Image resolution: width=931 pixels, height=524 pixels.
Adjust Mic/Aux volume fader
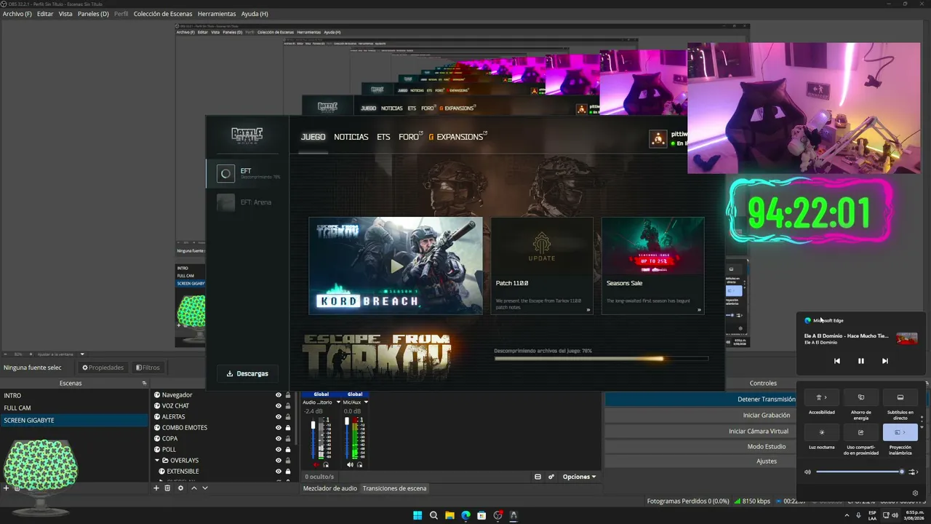pos(348,439)
